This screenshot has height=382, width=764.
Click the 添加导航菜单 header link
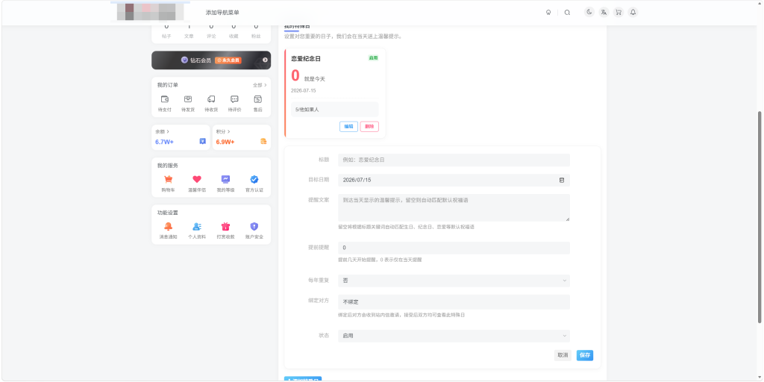222,13
